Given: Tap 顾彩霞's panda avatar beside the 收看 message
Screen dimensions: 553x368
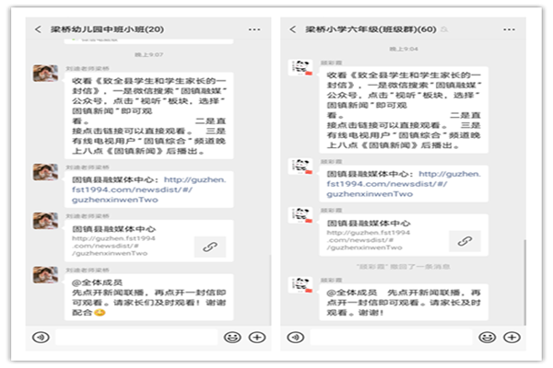Looking at the screenshot, I should click(300, 69).
